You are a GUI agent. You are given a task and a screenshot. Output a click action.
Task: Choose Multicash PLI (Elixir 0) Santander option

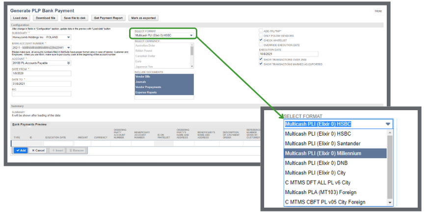click(335, 143)
